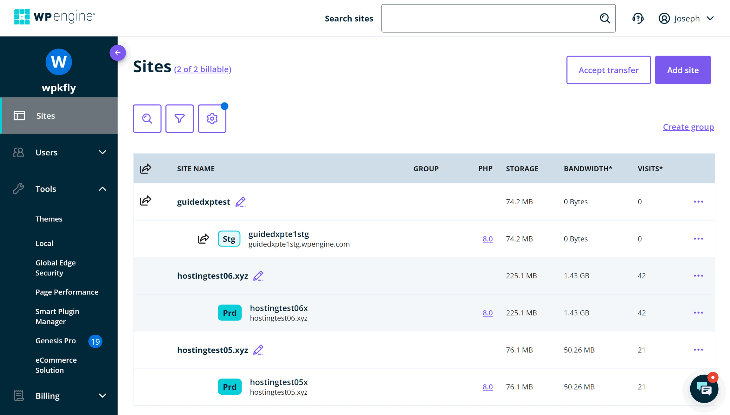Click the wpkfly account avatar
This screenshot has height=415, width=730.
pyautogui.click(x=59, y=62)
